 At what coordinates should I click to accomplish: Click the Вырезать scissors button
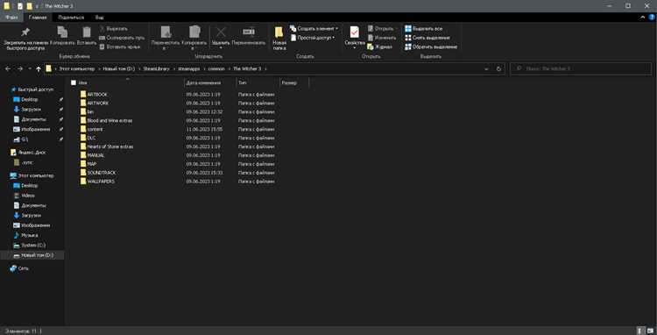(114, 29)
